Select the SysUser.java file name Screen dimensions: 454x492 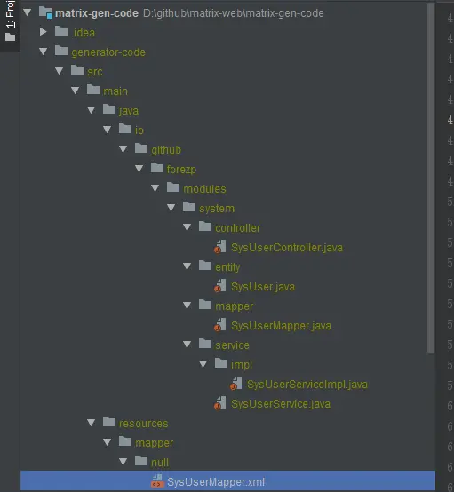263,287
